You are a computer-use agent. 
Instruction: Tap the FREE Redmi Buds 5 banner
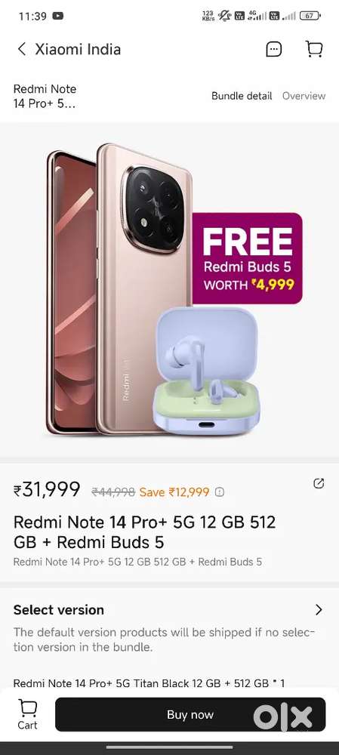(248, 258)
